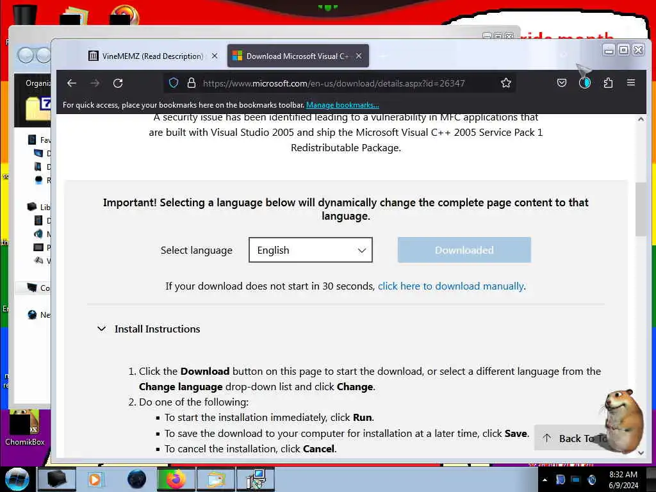Image resolution: width=656 pixels, height=492 pixels.
Task: Bookmark this page with the star icon
Action: 506,83
